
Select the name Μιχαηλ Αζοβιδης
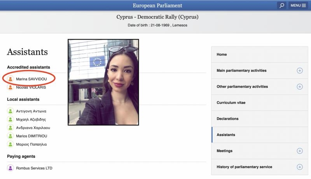pyautogui.click(x=31, y=119)
